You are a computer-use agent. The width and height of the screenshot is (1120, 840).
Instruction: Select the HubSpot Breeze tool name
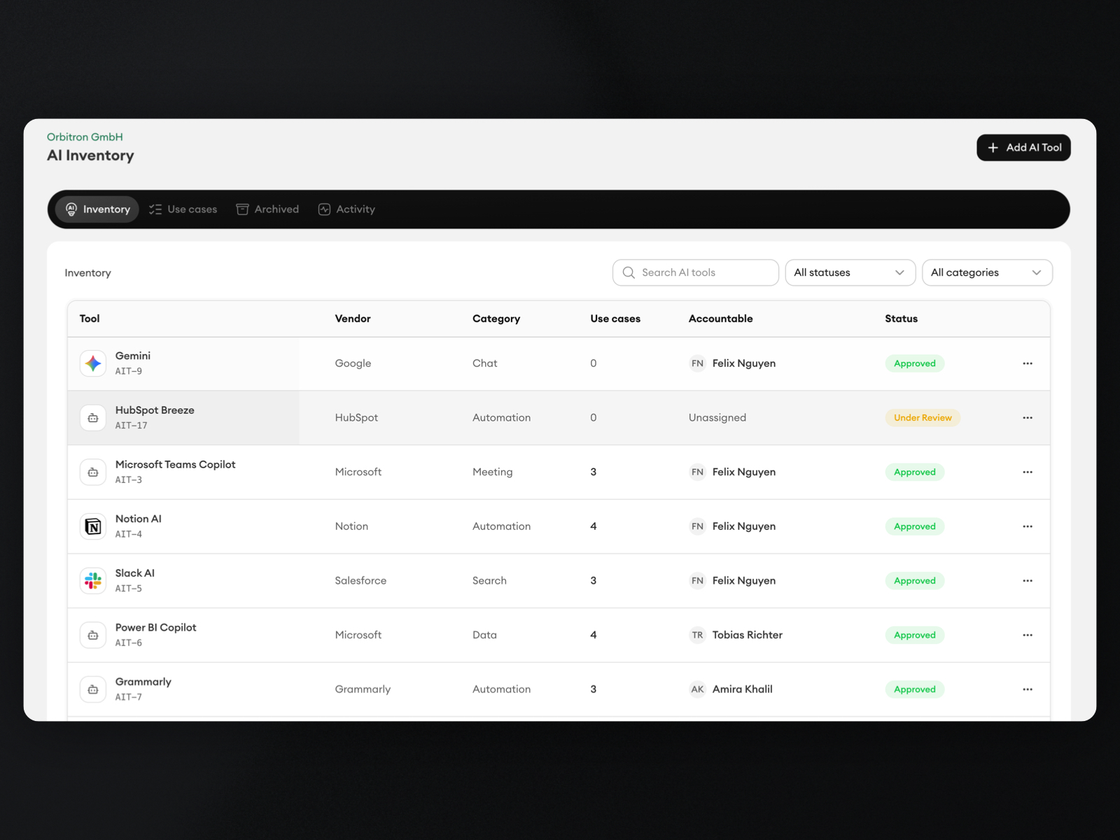155,410
